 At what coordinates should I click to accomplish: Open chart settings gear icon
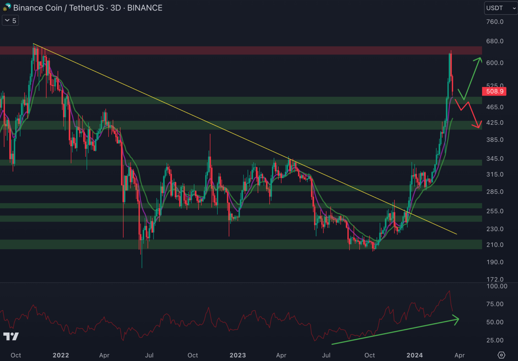(501, 355)
